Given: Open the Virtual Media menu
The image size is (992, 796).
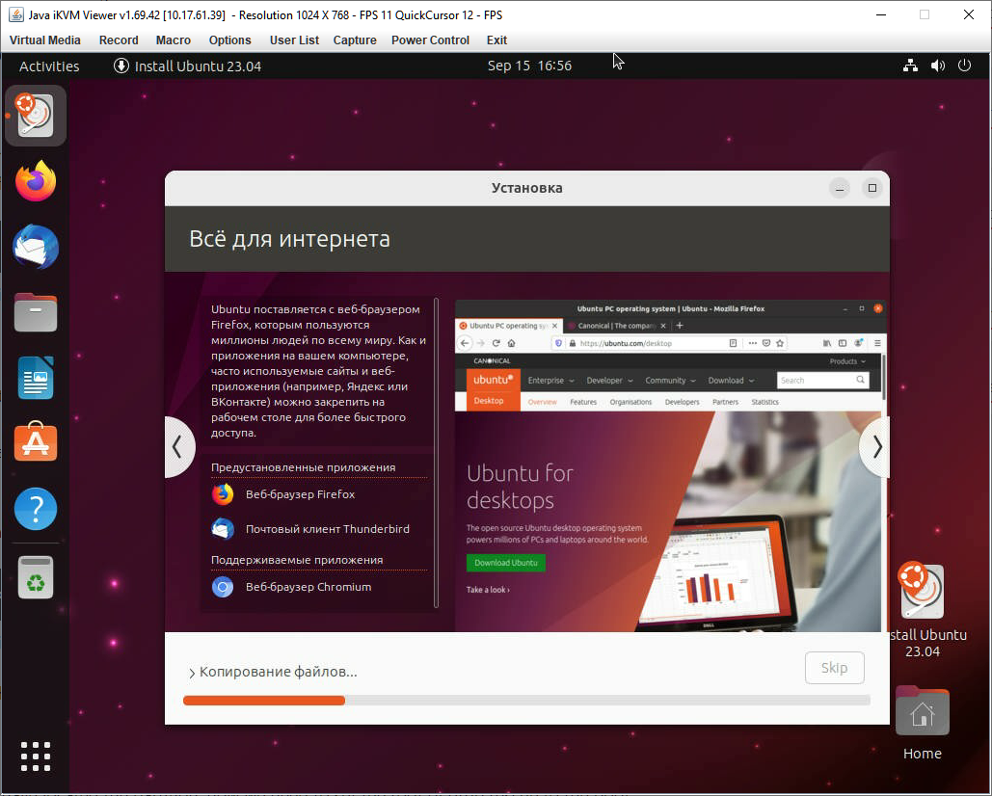Looking at the screenshot, I should pos(45,40).
